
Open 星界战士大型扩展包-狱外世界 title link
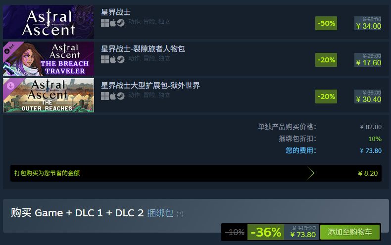pyautogui.click(x=150, y=85)
